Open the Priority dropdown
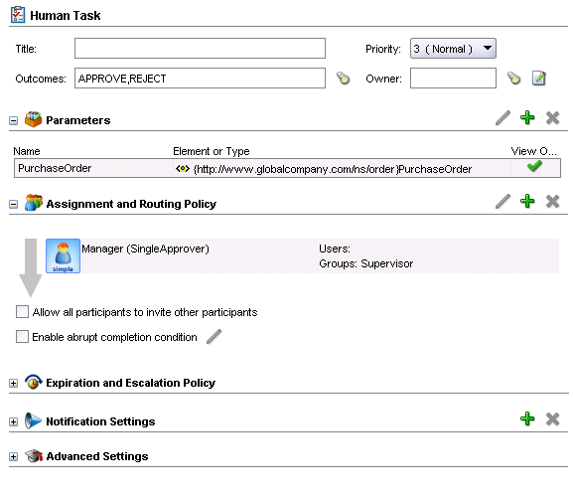The height and width of the screenshot is (499, 573). [453, 49]
